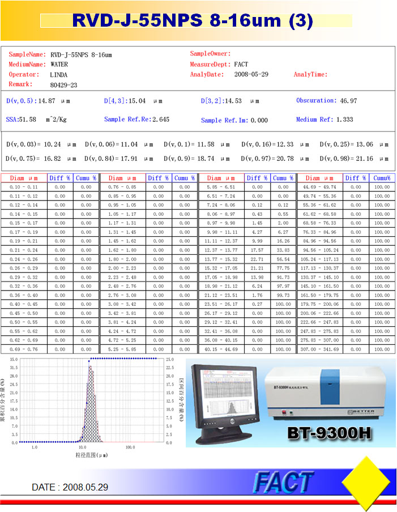The height and width of the screenshot is (512, 397).
Task: Click the Cumu value 77.75
Action: point(283,268)
